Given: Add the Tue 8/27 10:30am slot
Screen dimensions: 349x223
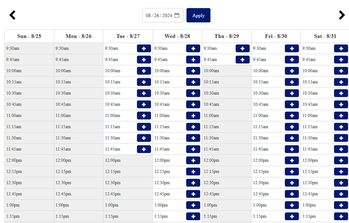Looking at the screenshot, I should (x=144, y=93).
